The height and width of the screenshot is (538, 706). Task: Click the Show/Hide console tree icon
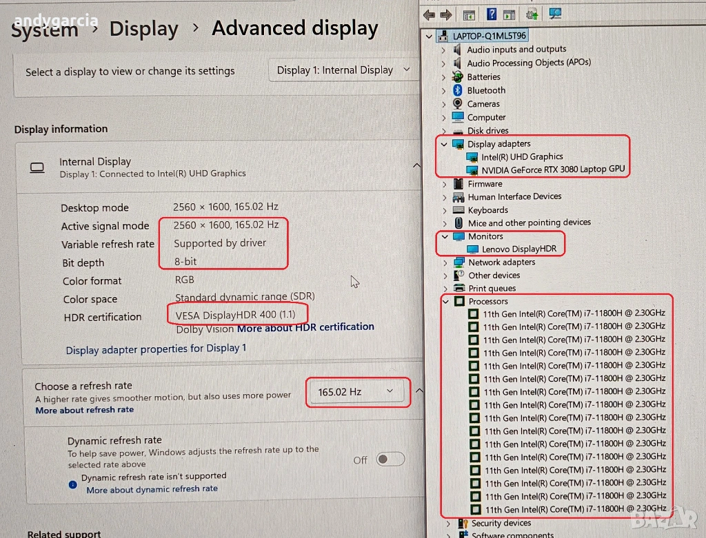tap(469, 14)
